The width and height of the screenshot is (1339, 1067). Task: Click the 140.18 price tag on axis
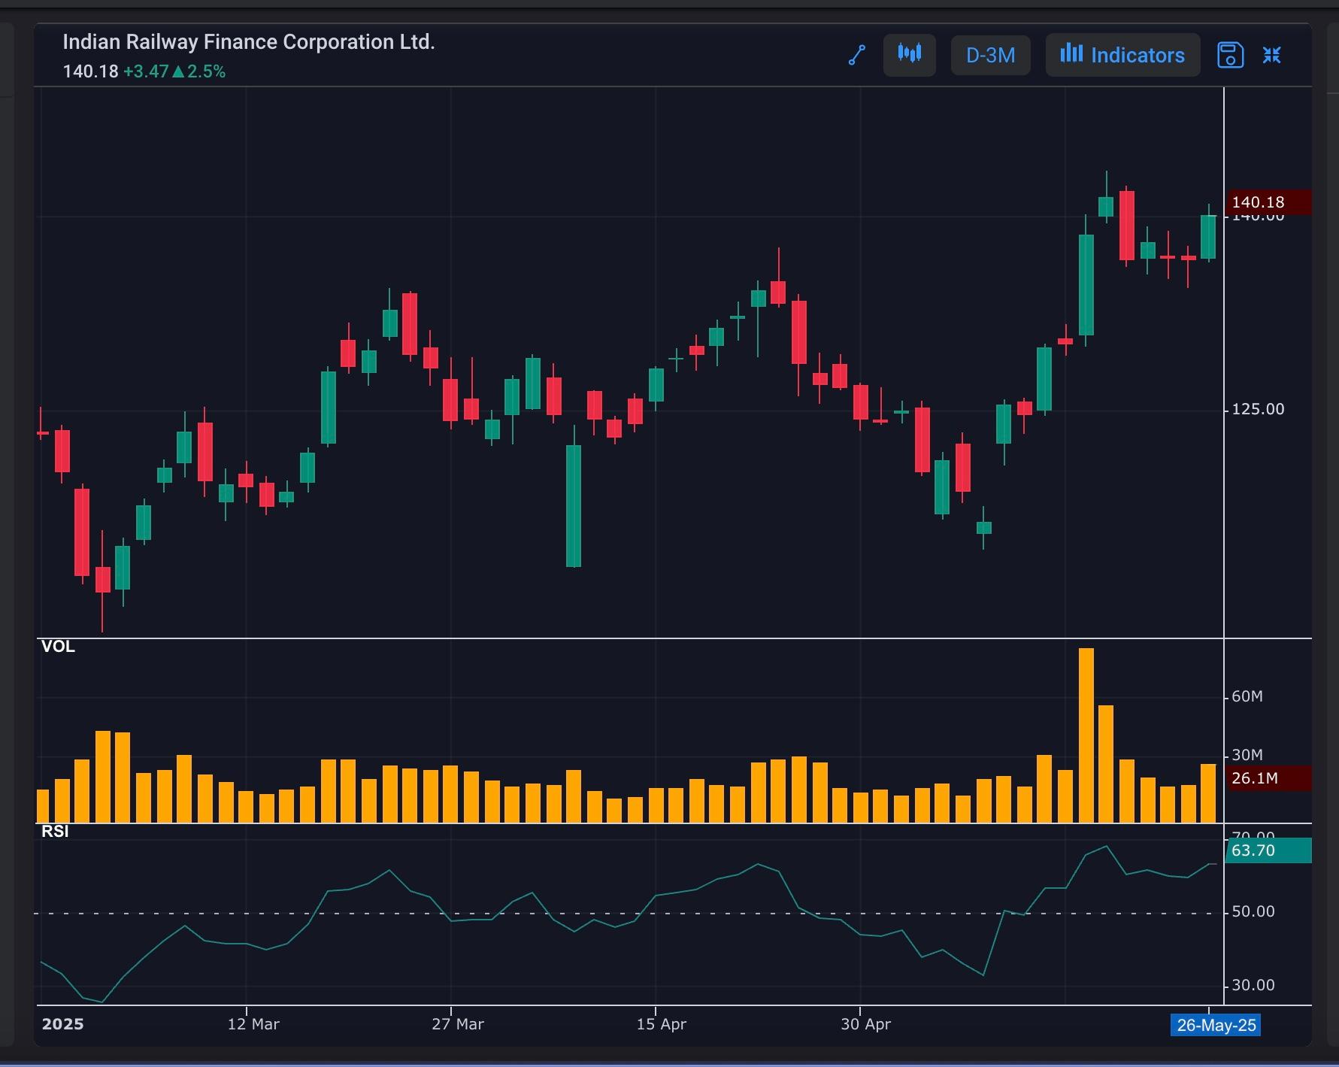(1268, 202)
